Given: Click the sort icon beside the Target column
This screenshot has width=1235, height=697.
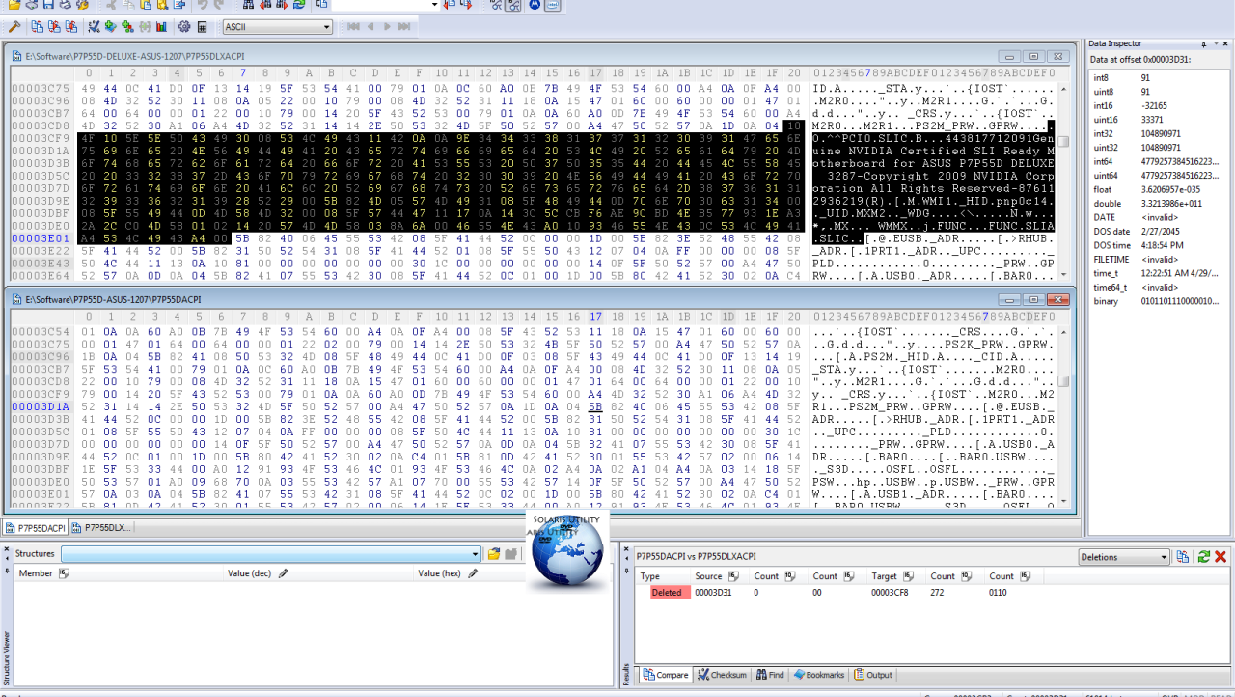Looking at the screenshot, I should [x=909, y=576].
